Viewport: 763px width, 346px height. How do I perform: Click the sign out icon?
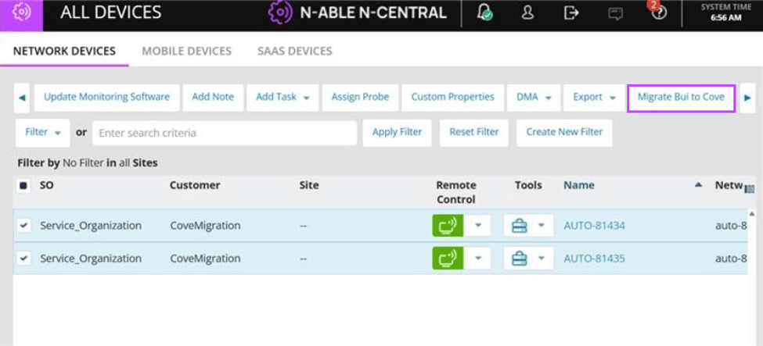coord(570,13)
